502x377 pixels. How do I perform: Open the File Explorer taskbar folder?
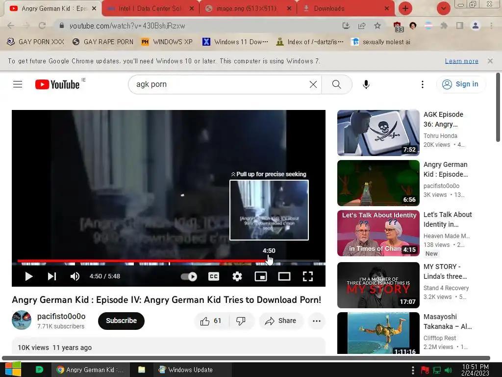click(142, 370)
